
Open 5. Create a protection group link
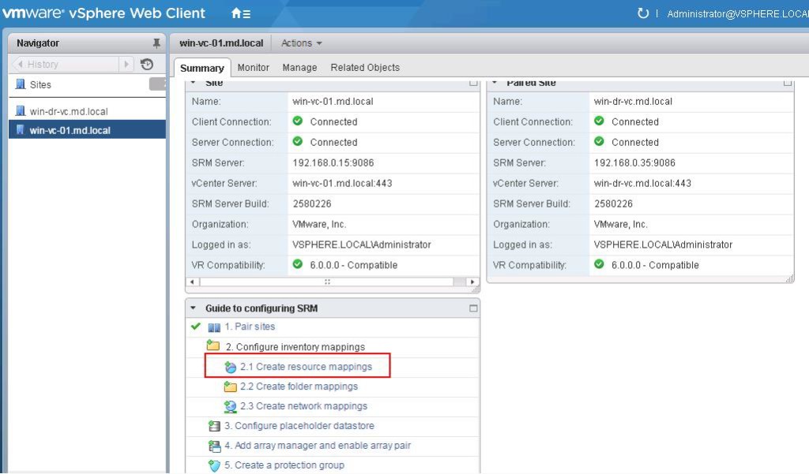point(284,465)
